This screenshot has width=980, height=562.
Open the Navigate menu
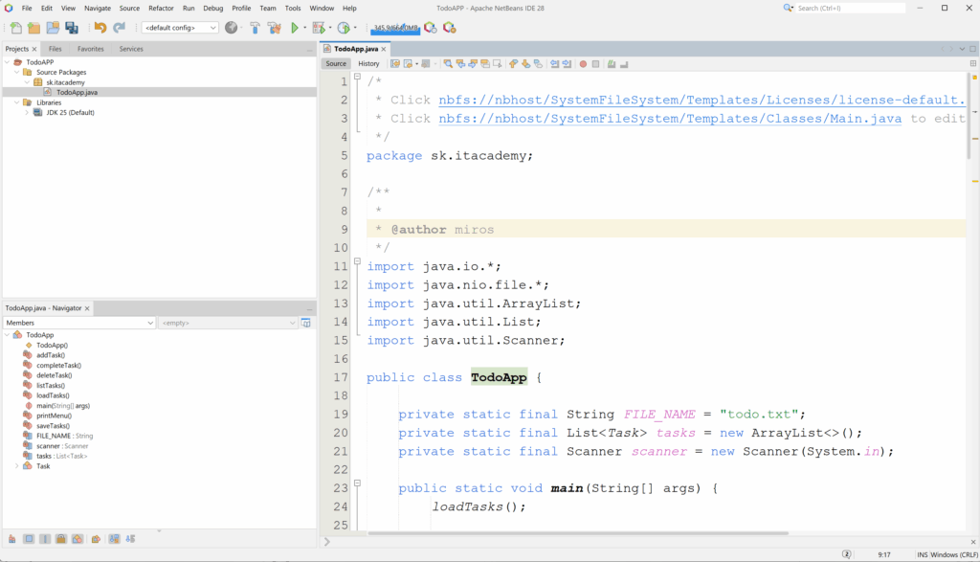point(98,8)
